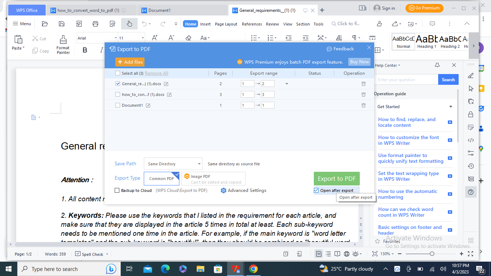This screenshot has height=276, width=491.
Task: Toggle the Select all files checkbox
Action: pos(118,73)
